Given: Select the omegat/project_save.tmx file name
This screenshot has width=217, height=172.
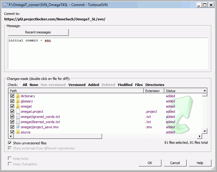Looking at the screenshot, I should 40,127.
